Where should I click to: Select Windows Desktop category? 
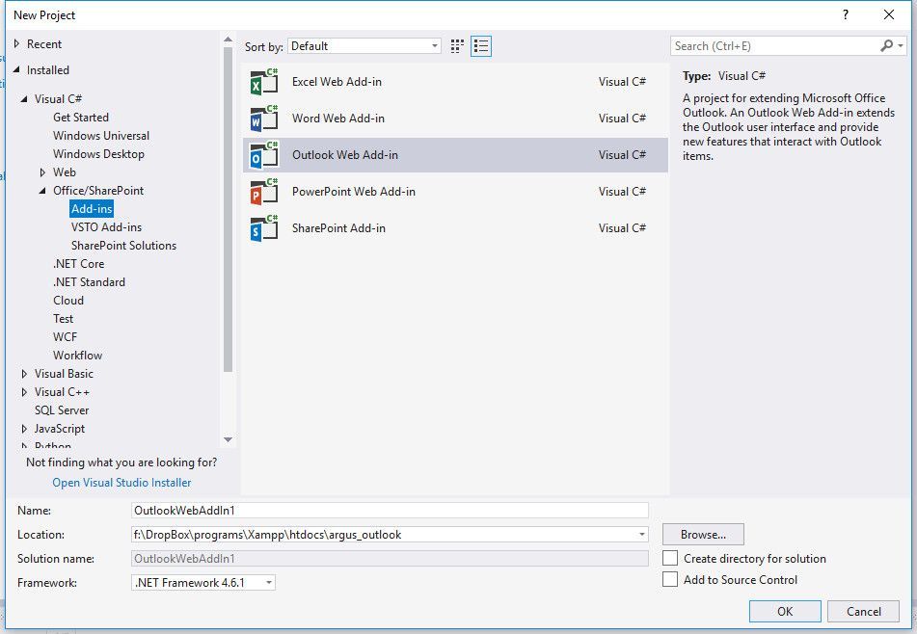tap(98, 153)
